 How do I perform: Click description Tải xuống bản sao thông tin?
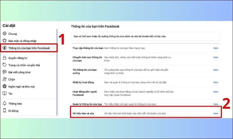point(136,71)
